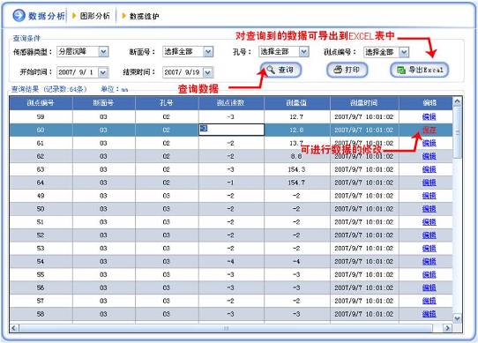Expand the 孔号 dropdown
The height and width of the screenshot is (343, 478).
click(x=304, y=52)
